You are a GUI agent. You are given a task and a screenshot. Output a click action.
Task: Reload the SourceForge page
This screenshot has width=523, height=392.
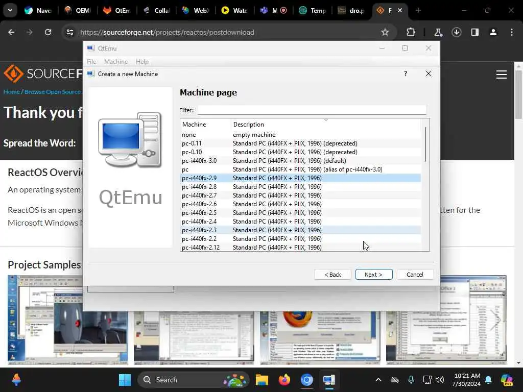coord(48,32)
